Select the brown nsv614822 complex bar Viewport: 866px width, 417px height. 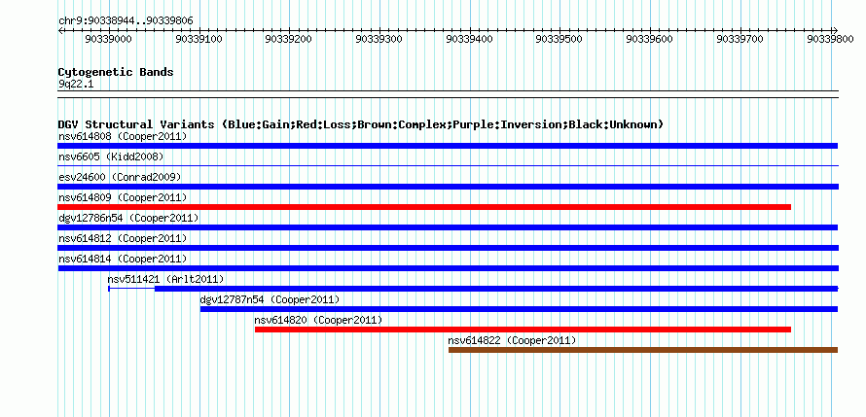pyautogui.click(x=643, y=350)
